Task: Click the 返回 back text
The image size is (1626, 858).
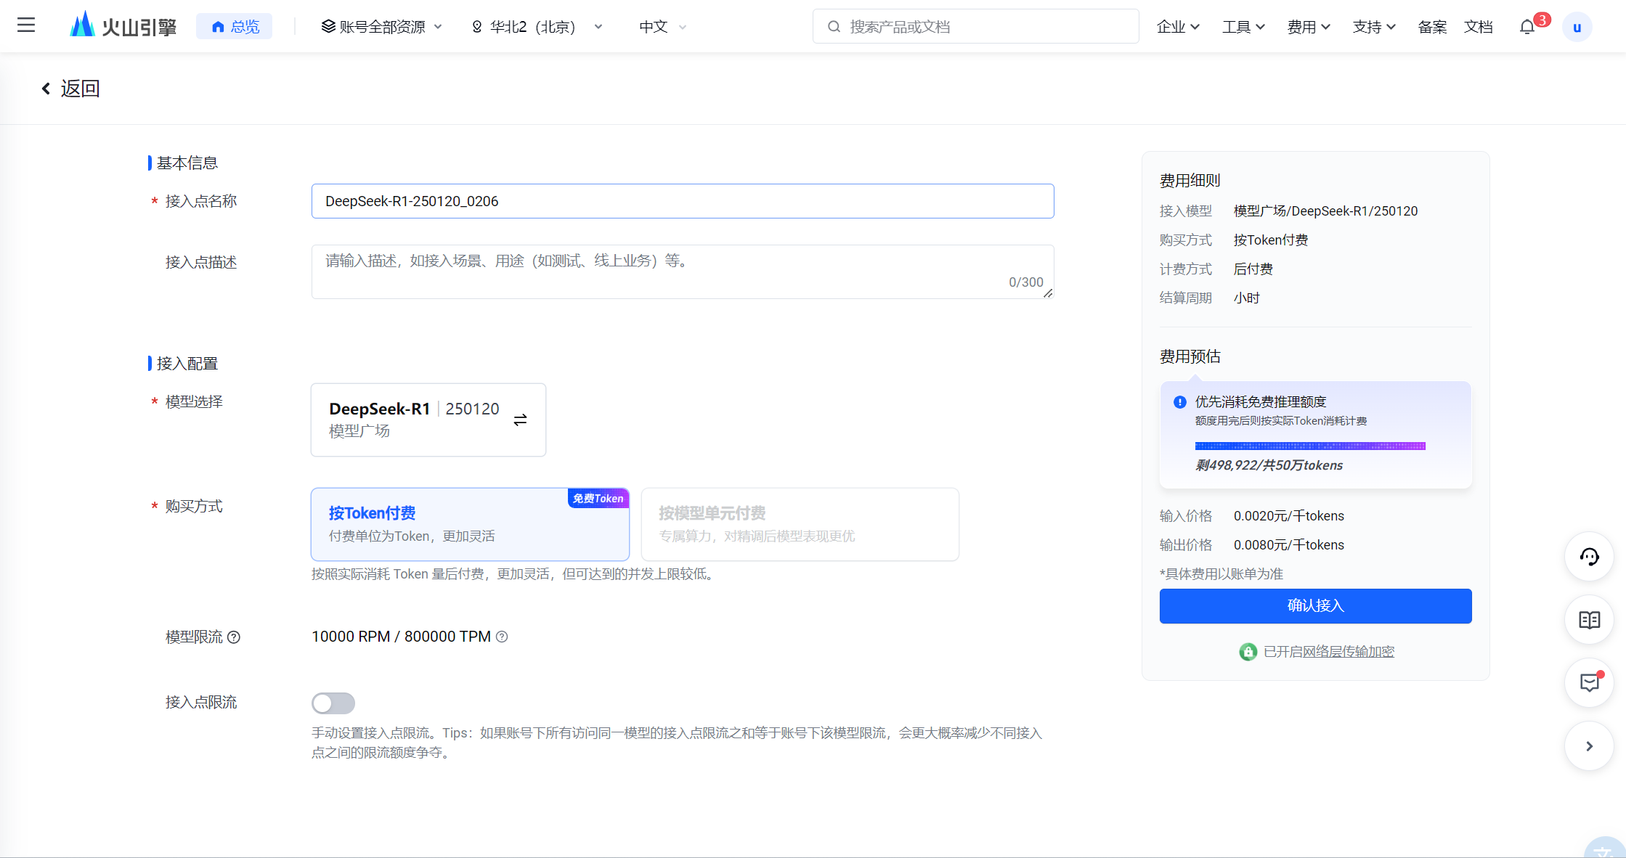Action: (80, 89)
